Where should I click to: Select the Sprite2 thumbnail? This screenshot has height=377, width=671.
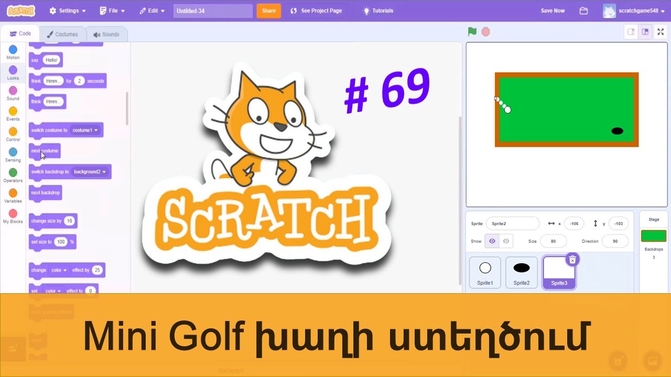(x=522, y=272)
